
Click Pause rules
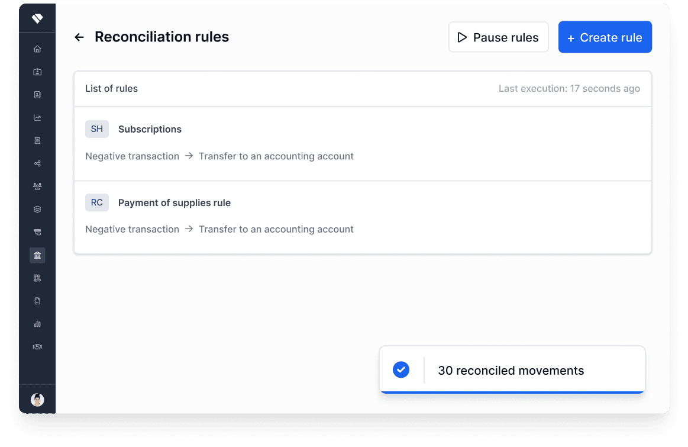coord(498,37)
